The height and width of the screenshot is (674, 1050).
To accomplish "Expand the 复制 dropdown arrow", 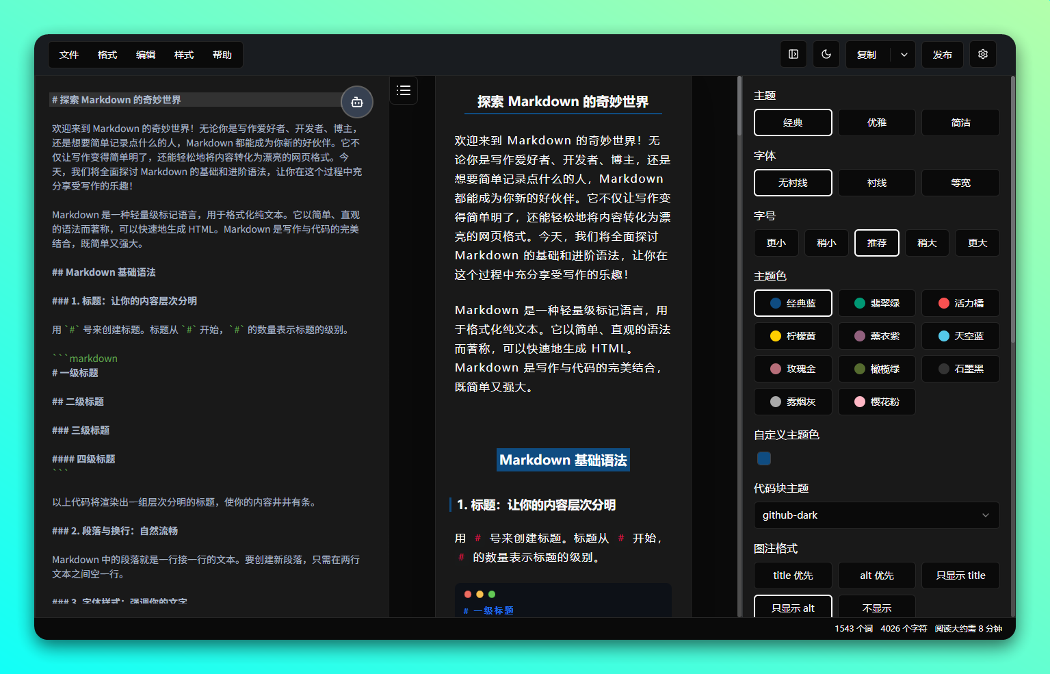I will (904, 55).
